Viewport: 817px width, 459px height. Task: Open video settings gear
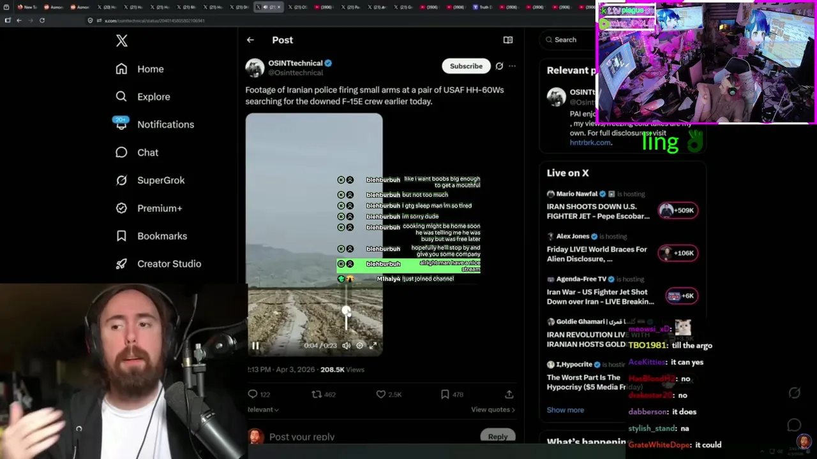click(x=359, y=346)
